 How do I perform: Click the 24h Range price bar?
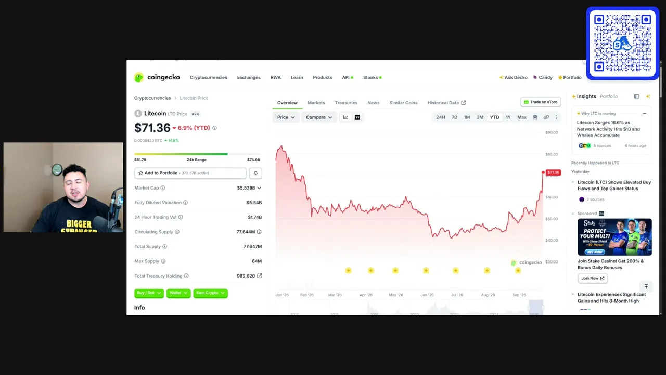(197, 154)
